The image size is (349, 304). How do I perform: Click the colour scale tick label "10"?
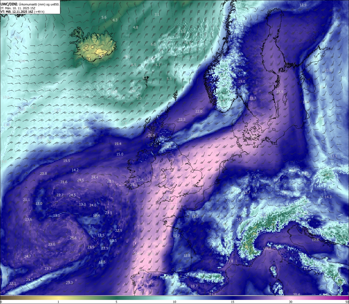[174, 302]
